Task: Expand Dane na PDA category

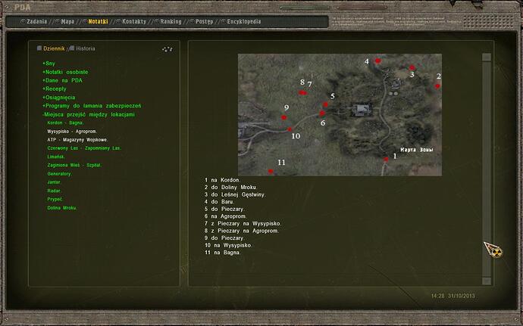Action: (x=62, y=80)
